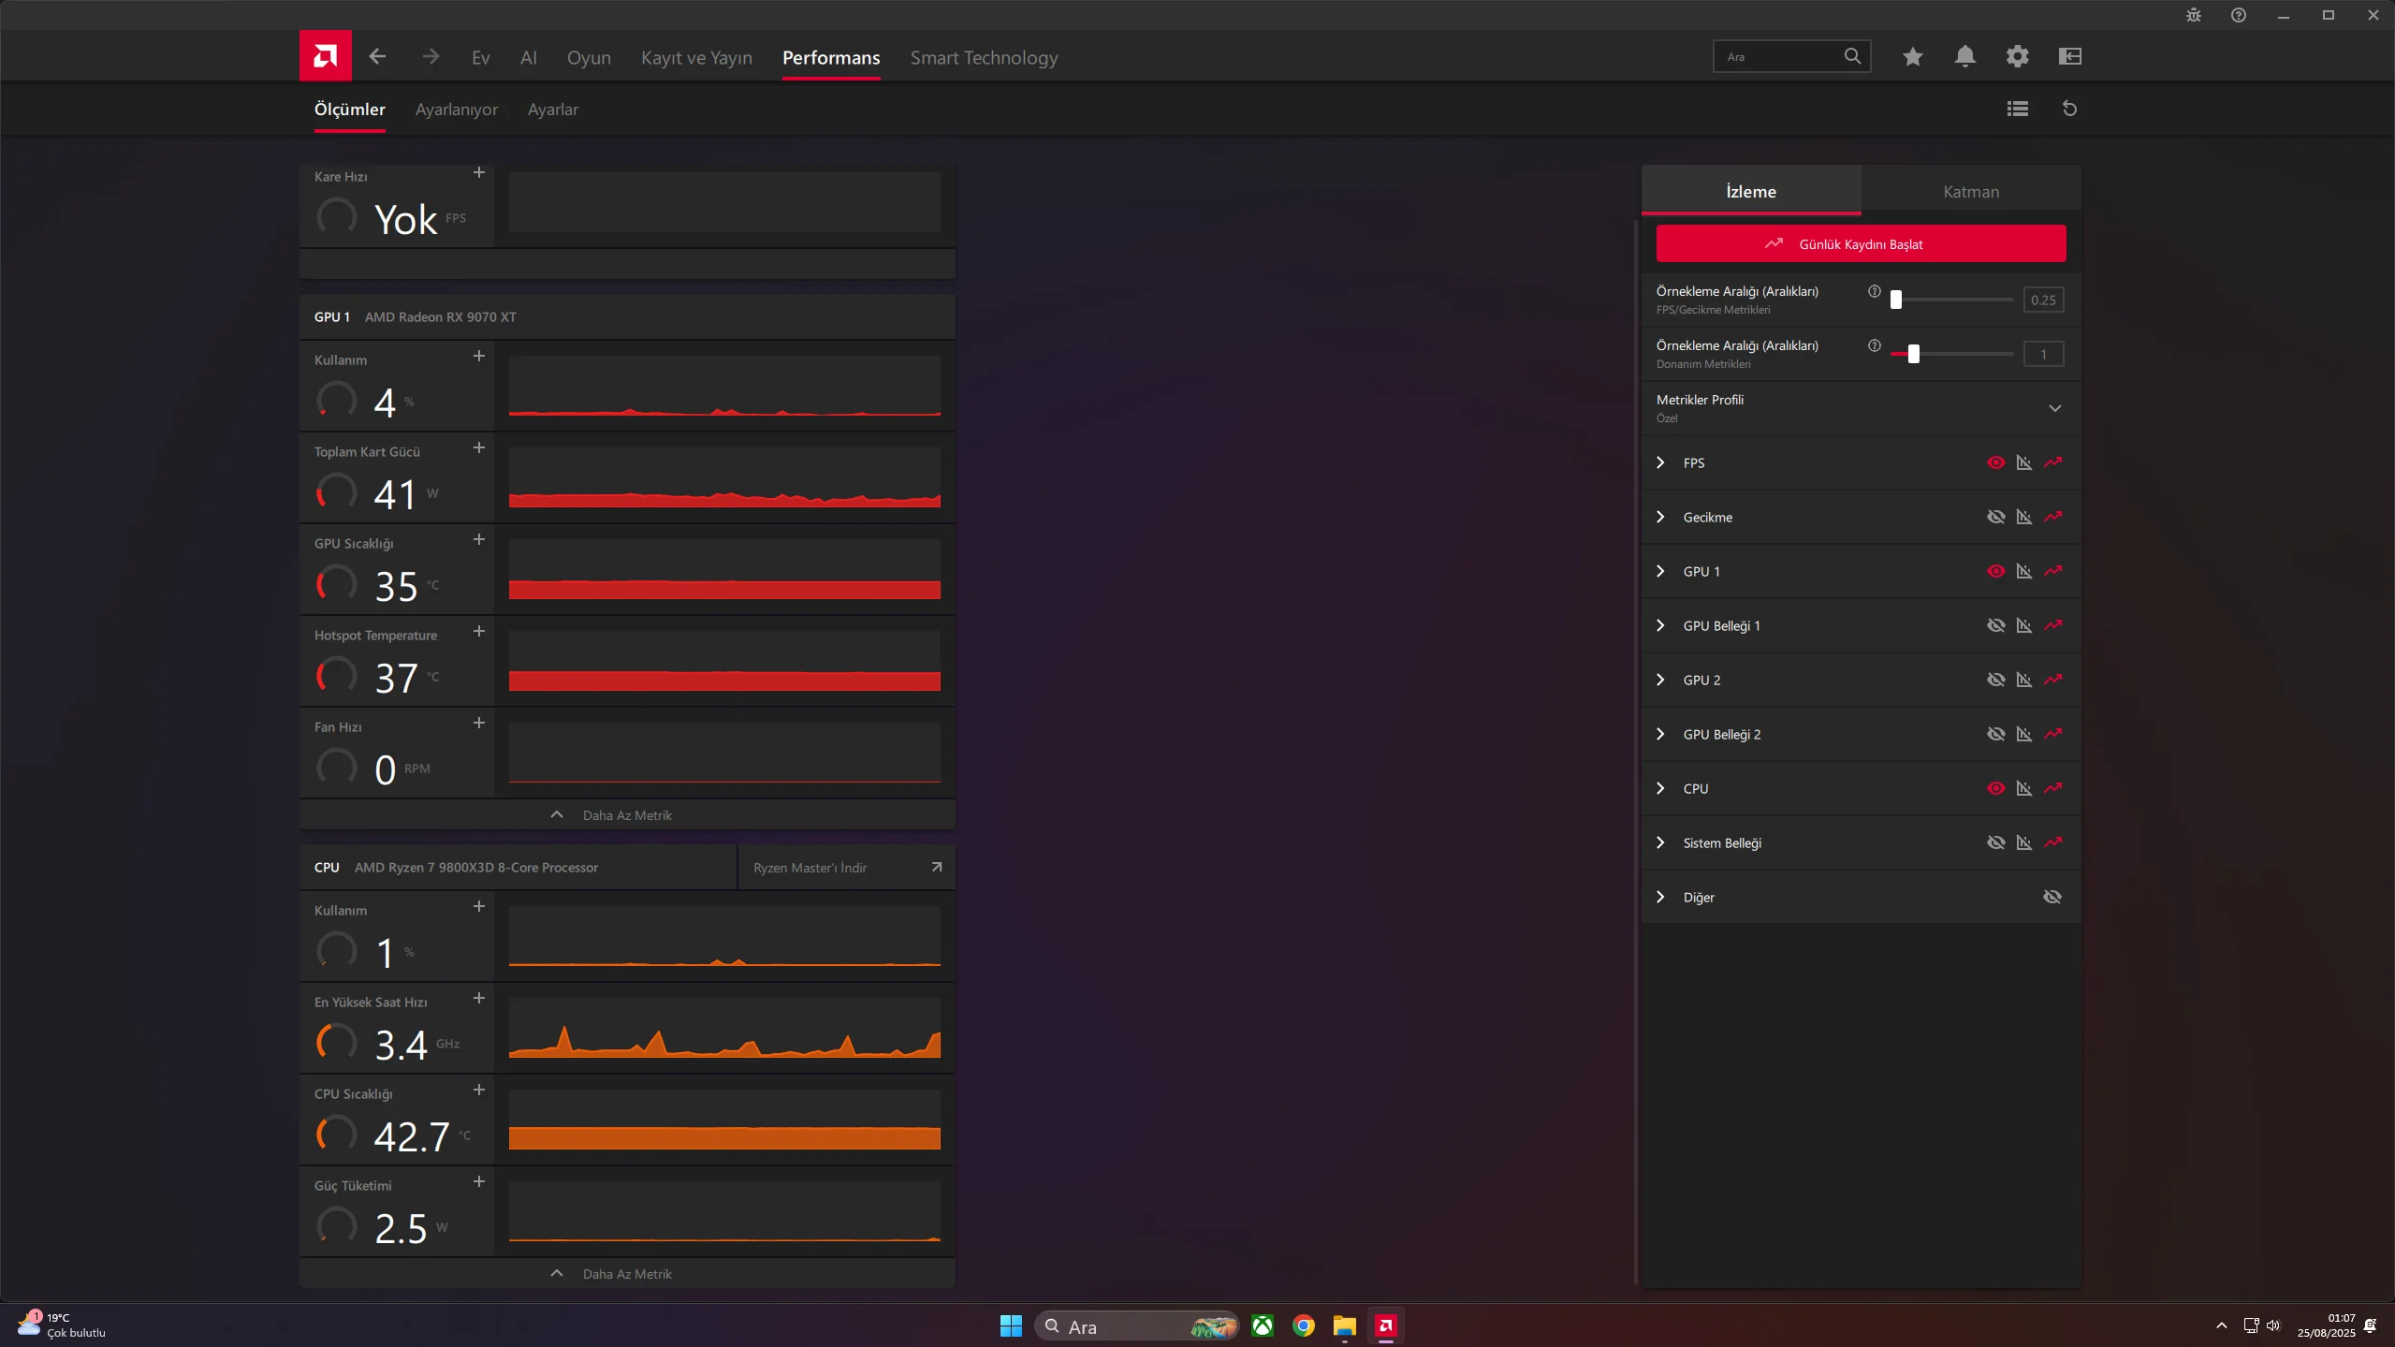
Task: Open the Metrikler Profili dropdown
Action: 2054,408
